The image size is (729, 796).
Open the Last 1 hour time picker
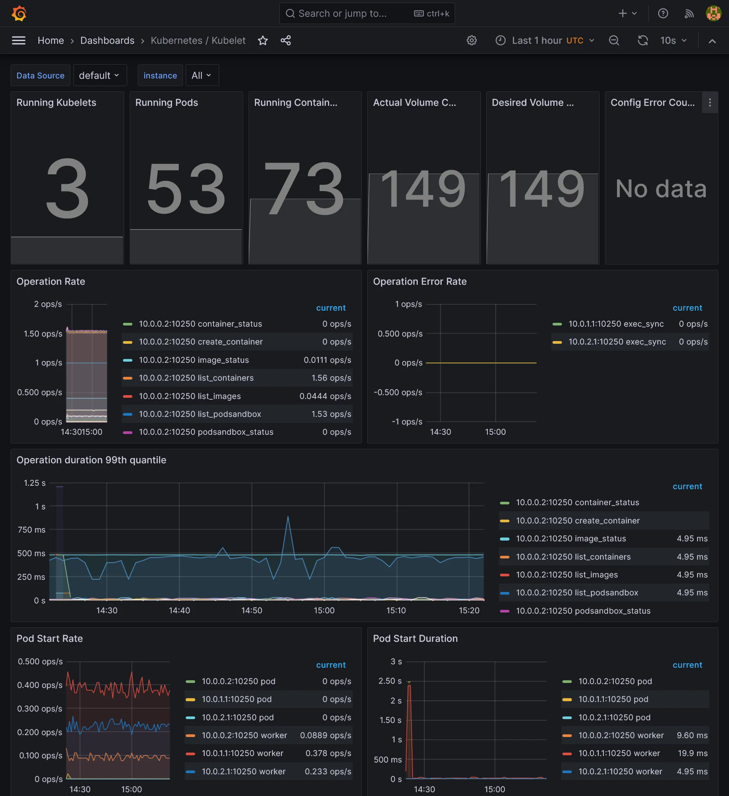coord(545,40)
